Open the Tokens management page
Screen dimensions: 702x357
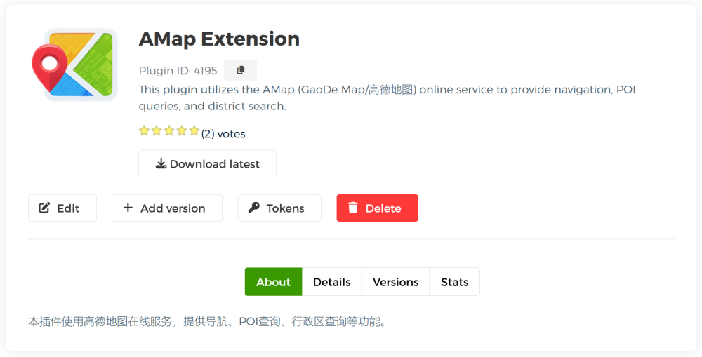[279, 208]
